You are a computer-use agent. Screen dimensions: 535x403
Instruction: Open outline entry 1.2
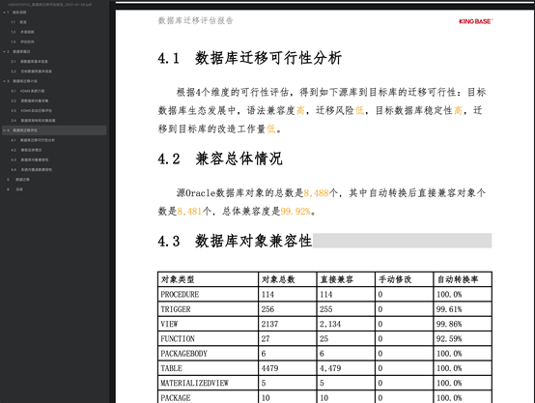(x=22, y=32)
